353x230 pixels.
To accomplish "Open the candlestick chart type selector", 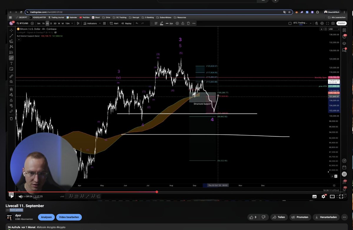I will (78, 23).
